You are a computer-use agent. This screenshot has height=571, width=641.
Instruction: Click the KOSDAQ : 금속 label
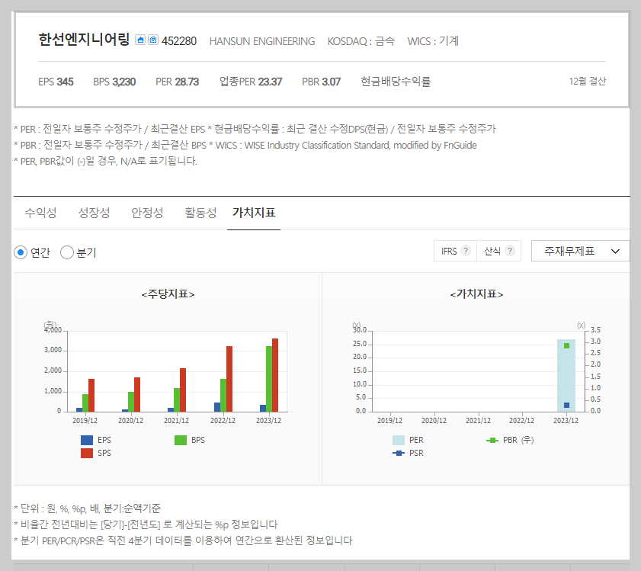coord(361,41)
